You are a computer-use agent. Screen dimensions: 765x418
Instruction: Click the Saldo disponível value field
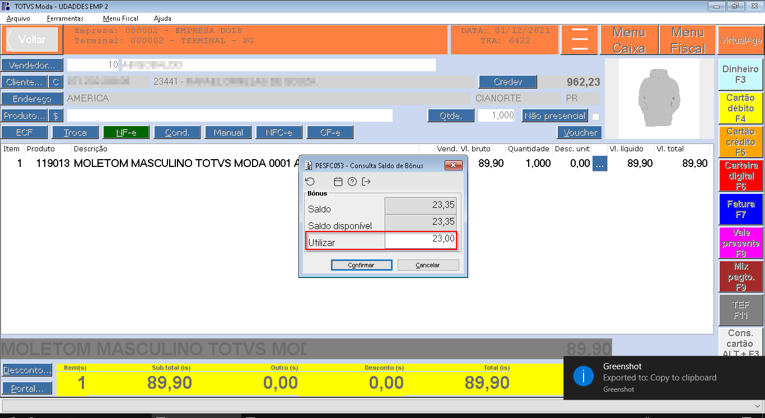click(x=421, y=222)
